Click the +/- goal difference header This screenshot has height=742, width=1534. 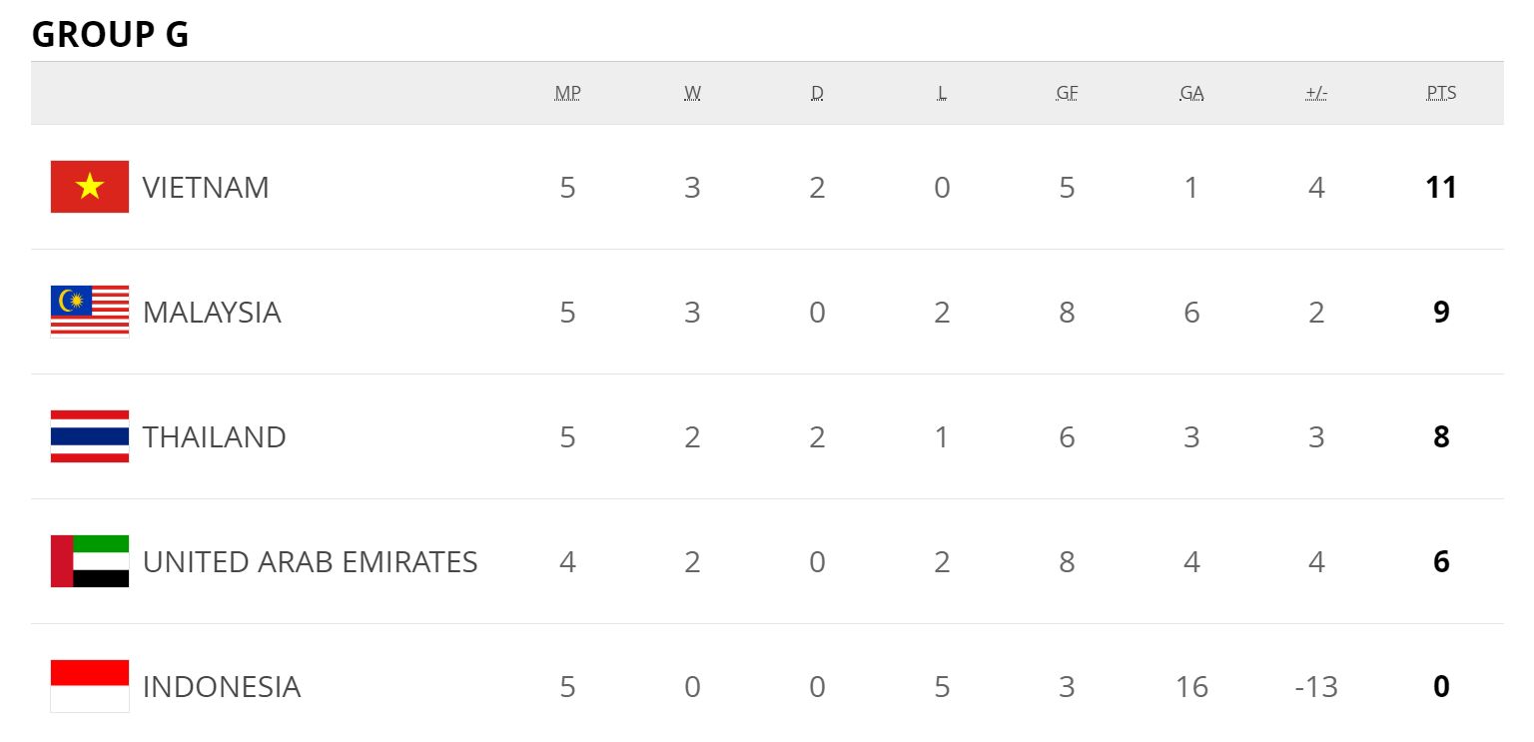[x=1316, y=93]
